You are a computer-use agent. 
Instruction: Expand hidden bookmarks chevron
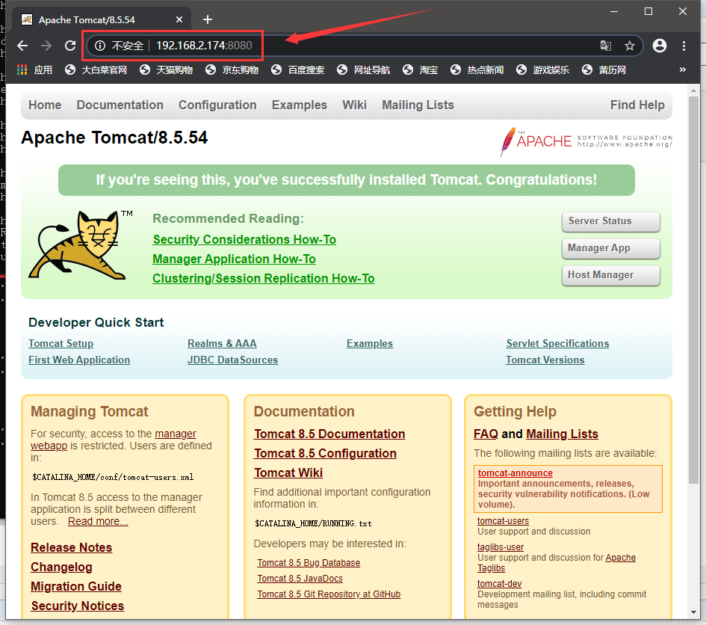tap(683, 70)
